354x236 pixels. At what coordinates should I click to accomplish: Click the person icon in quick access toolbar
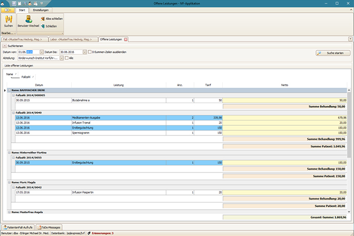(30, 4)
